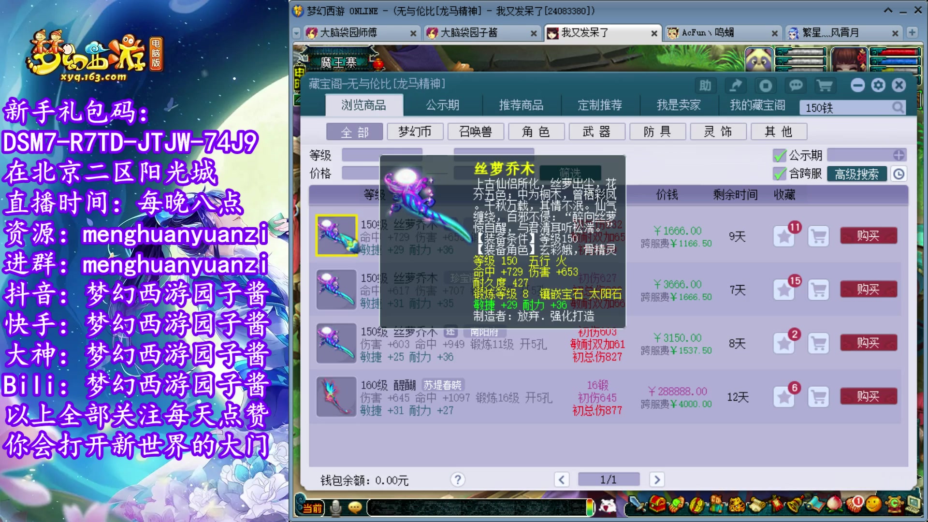This screenshot has width=928, height=522.
Task: Switch to the 公示期 tab
Action: [442, 105]
